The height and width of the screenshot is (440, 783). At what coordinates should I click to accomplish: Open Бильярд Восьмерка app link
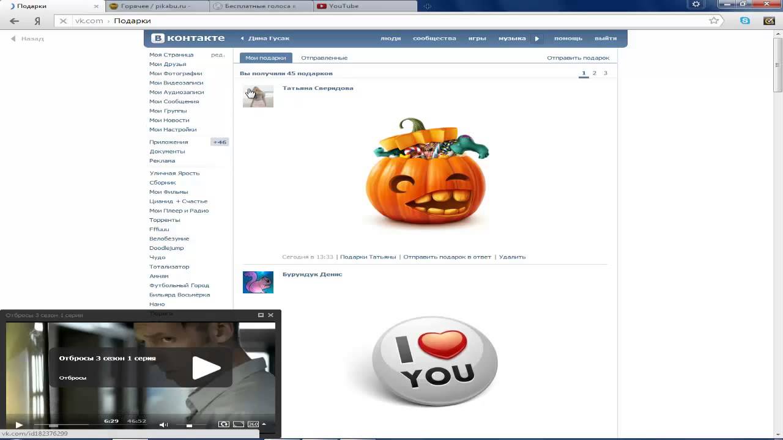(179, 295)
